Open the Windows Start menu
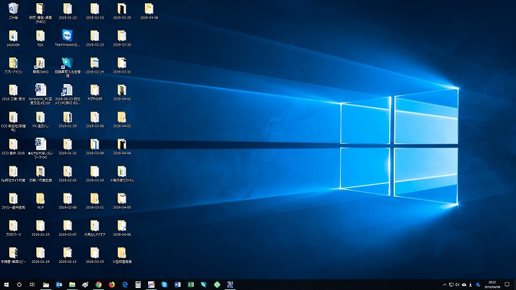 tap(6, 285)
